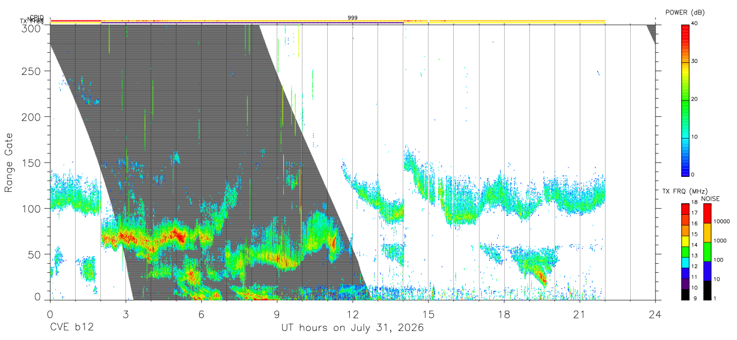The image size is (737, 340).
Task: Click the "250" Range Gate axis tick
Action: pos(32,71)
